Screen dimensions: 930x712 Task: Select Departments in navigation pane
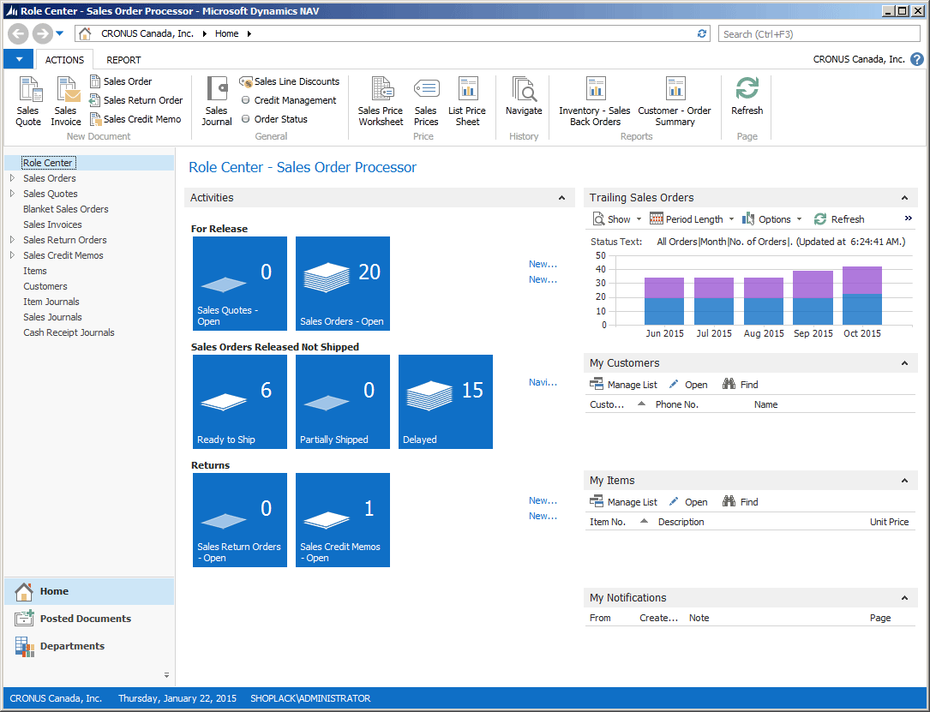pos(89,646)
